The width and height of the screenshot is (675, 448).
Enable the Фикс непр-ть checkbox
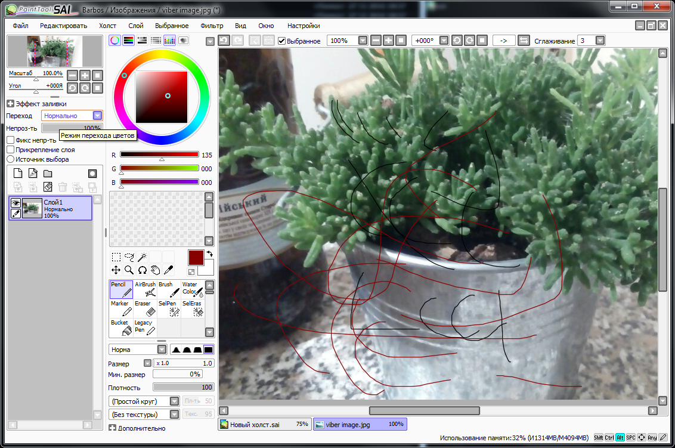(10, 140)
